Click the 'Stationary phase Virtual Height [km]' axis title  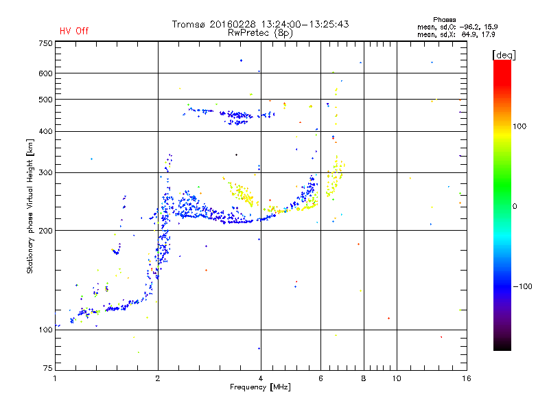pos(30,207)
